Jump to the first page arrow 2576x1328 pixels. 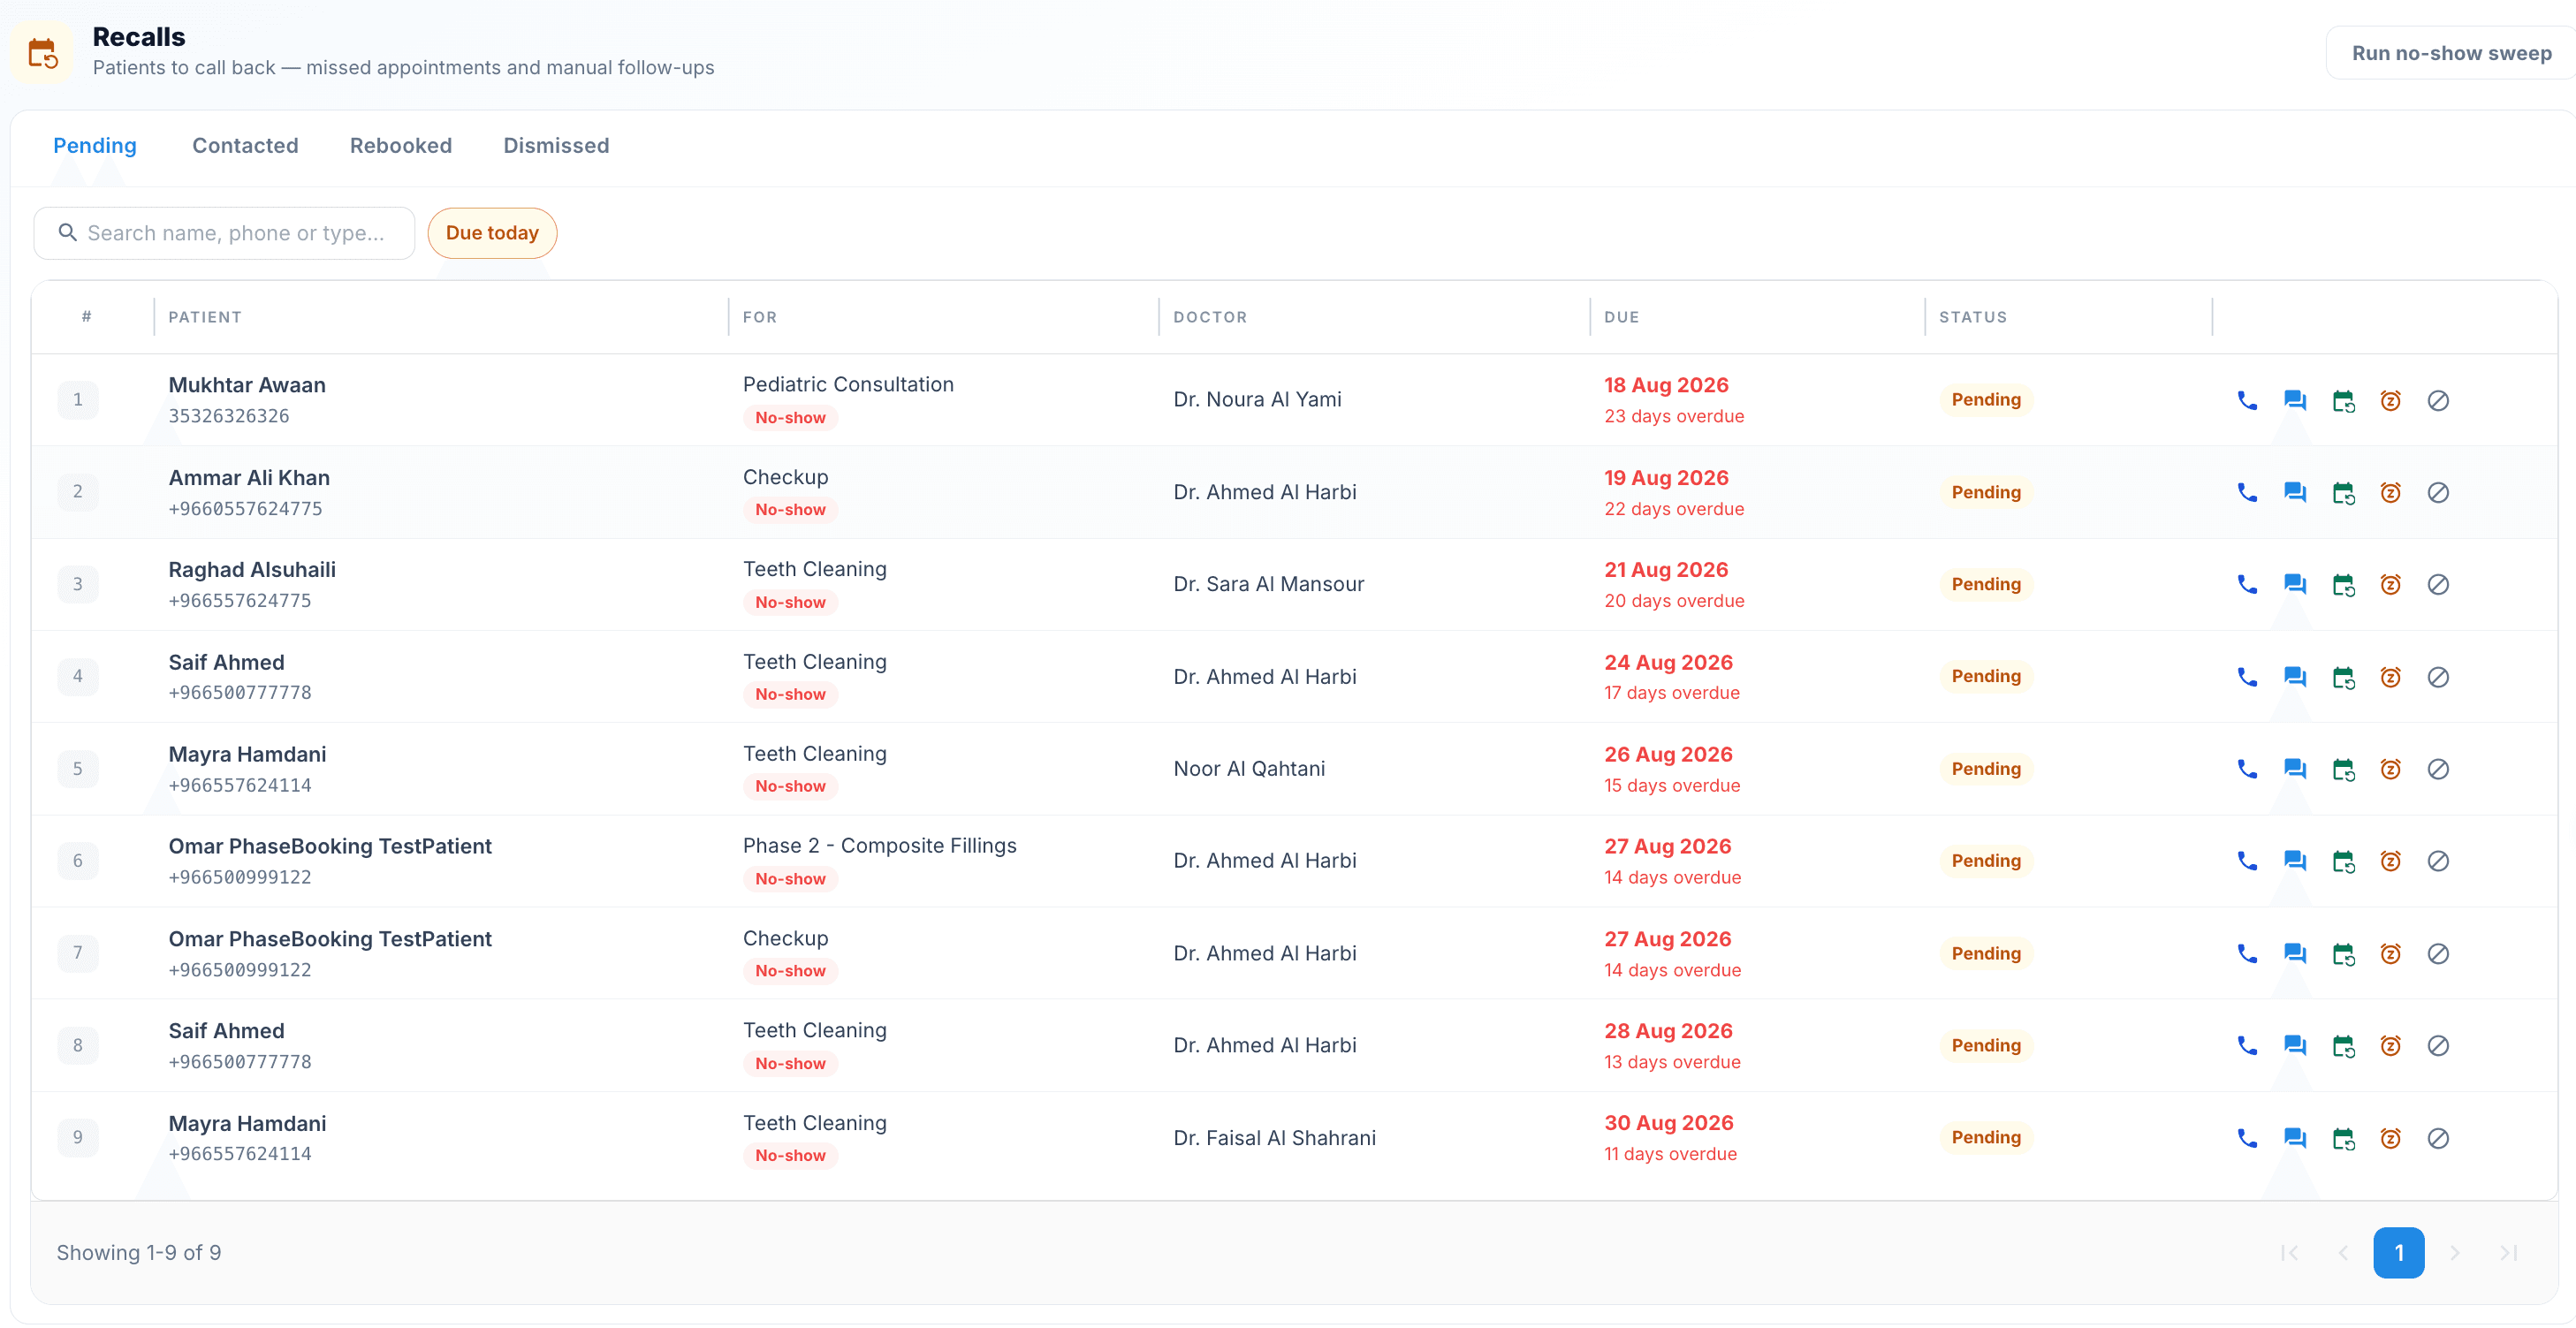(x=2289, y=1252)
